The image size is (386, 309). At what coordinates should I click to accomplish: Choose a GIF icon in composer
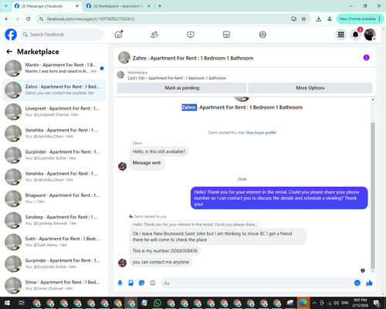(x=153, y=283)
